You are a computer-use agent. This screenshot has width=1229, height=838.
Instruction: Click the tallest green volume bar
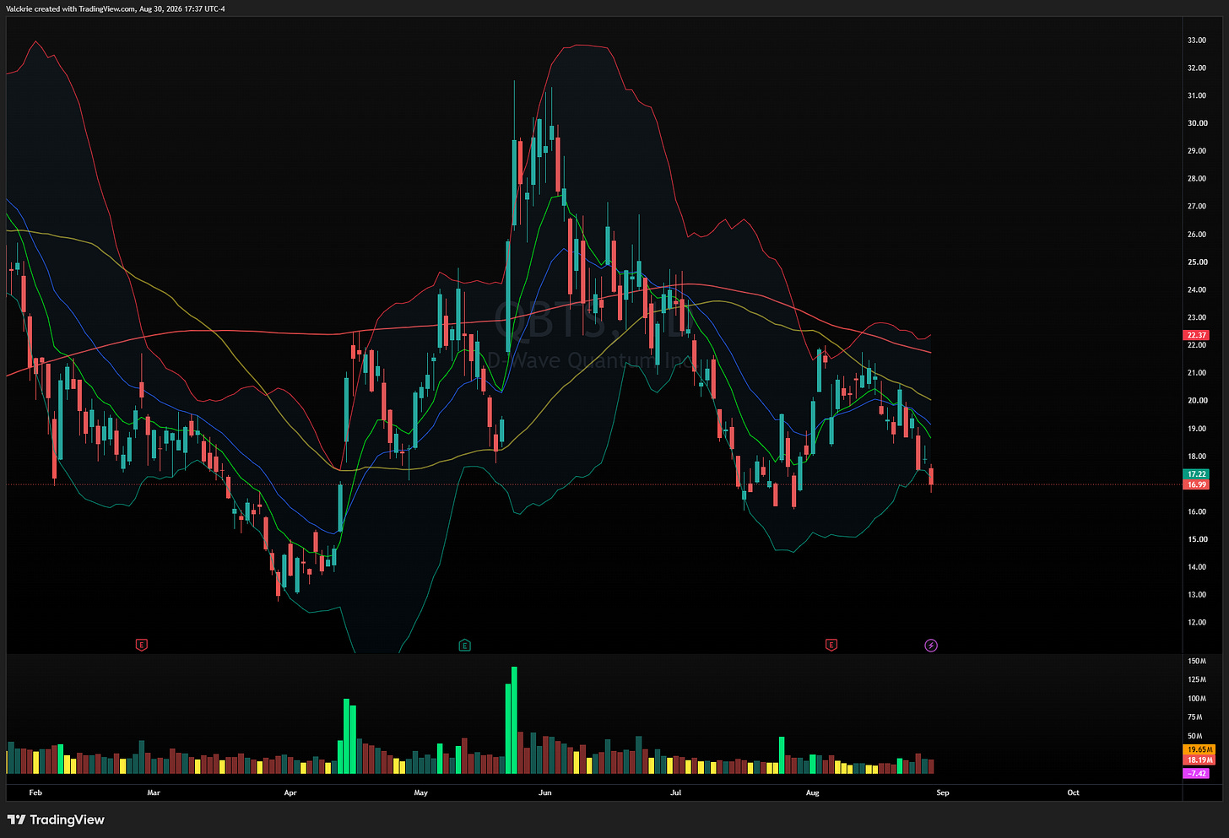tap(514, 720)
